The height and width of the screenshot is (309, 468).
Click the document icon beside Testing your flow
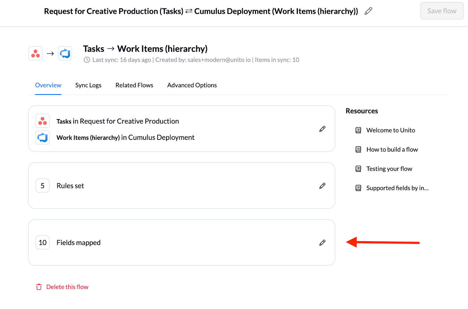point(358,169)
